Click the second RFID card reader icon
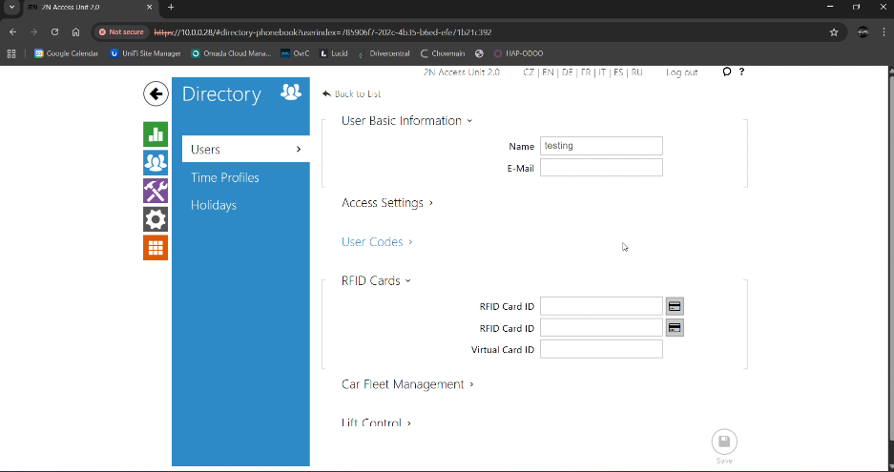 (x=675, y=328)
